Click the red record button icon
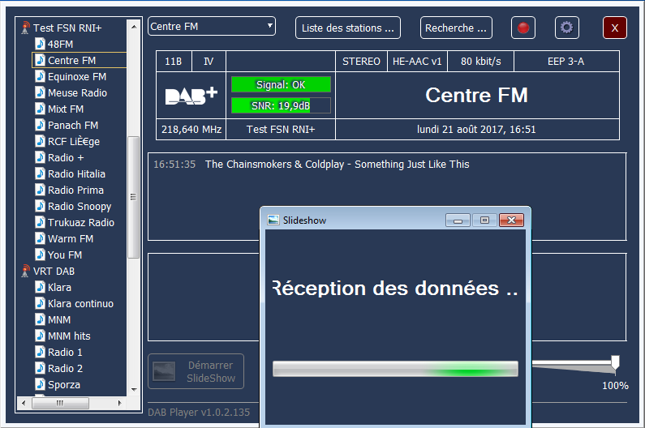Viewport: 645px width, 428px height. (522, 28)
